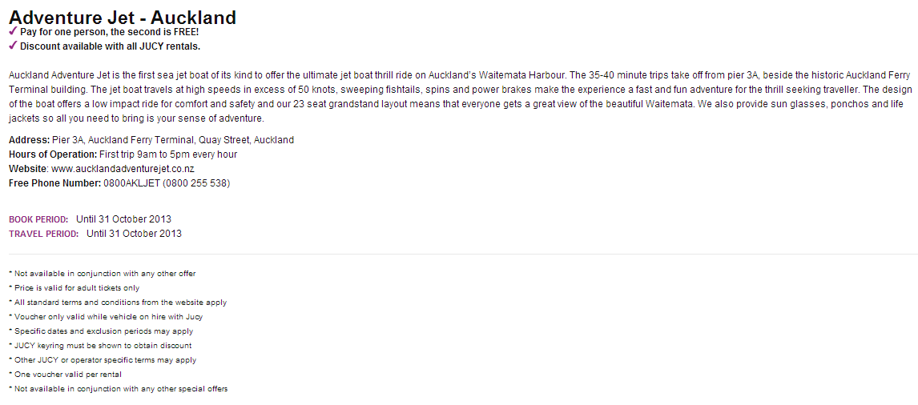Click the 'Pay for one person, the second is FREE!' text
Image resolution: width=918 pixels, height=405 pixels.
(110, 31)
